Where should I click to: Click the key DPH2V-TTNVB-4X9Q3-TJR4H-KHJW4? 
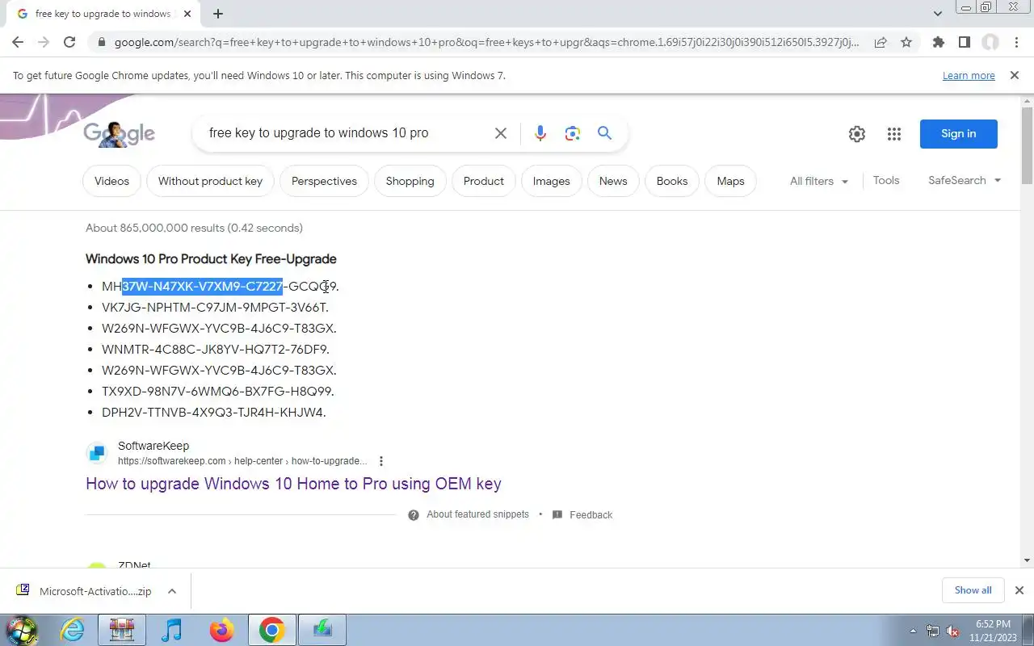click(x=213, y=413)
